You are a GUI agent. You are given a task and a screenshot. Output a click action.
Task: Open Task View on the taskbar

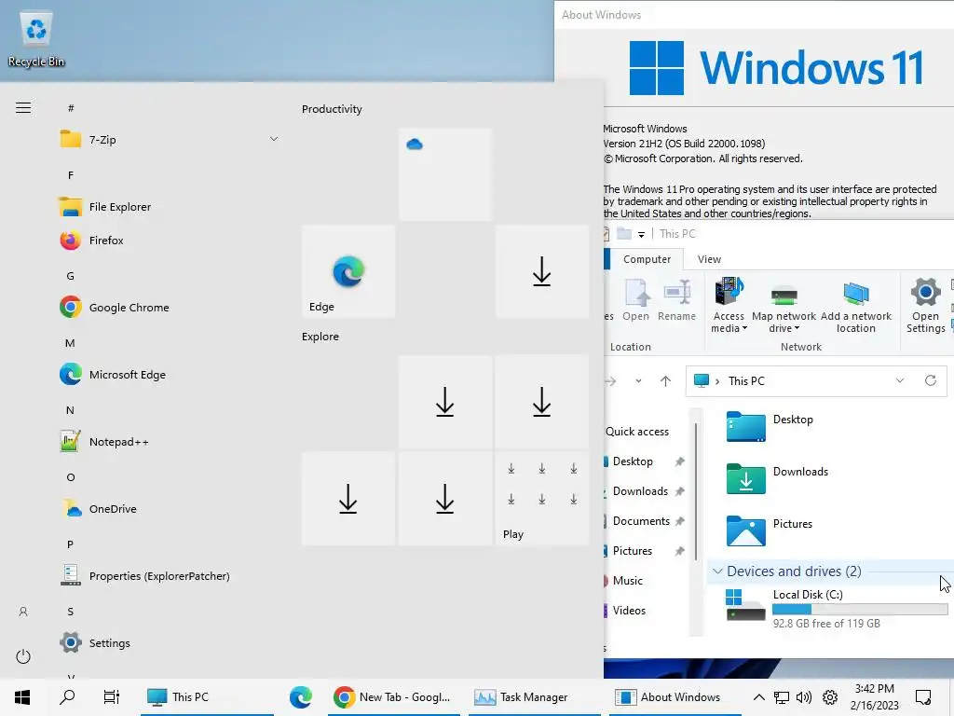[112, 697]
